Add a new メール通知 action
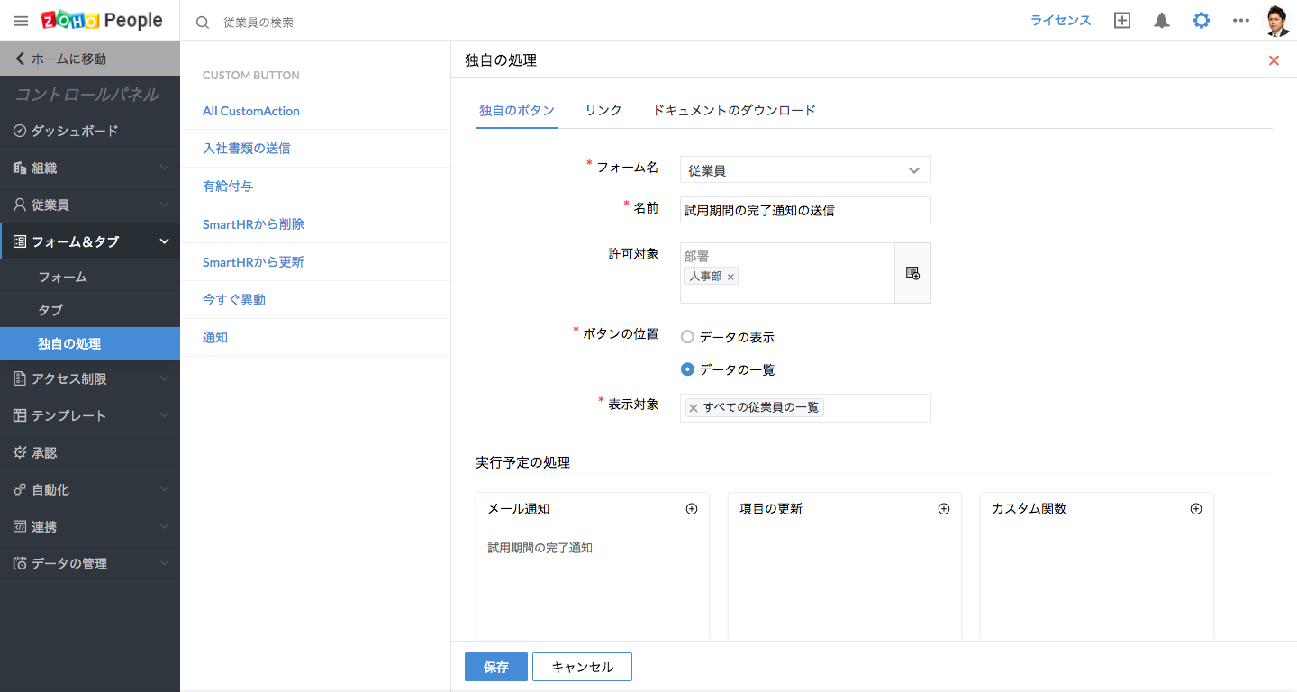Screen dimensions: 1297x692 point(692,509)
